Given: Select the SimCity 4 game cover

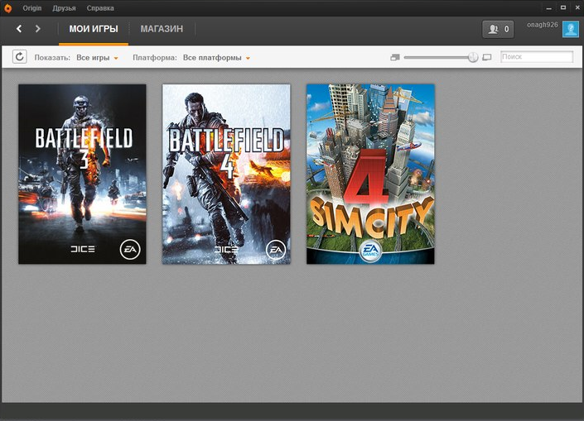Looking at the screenshot, I should point(370,174).
